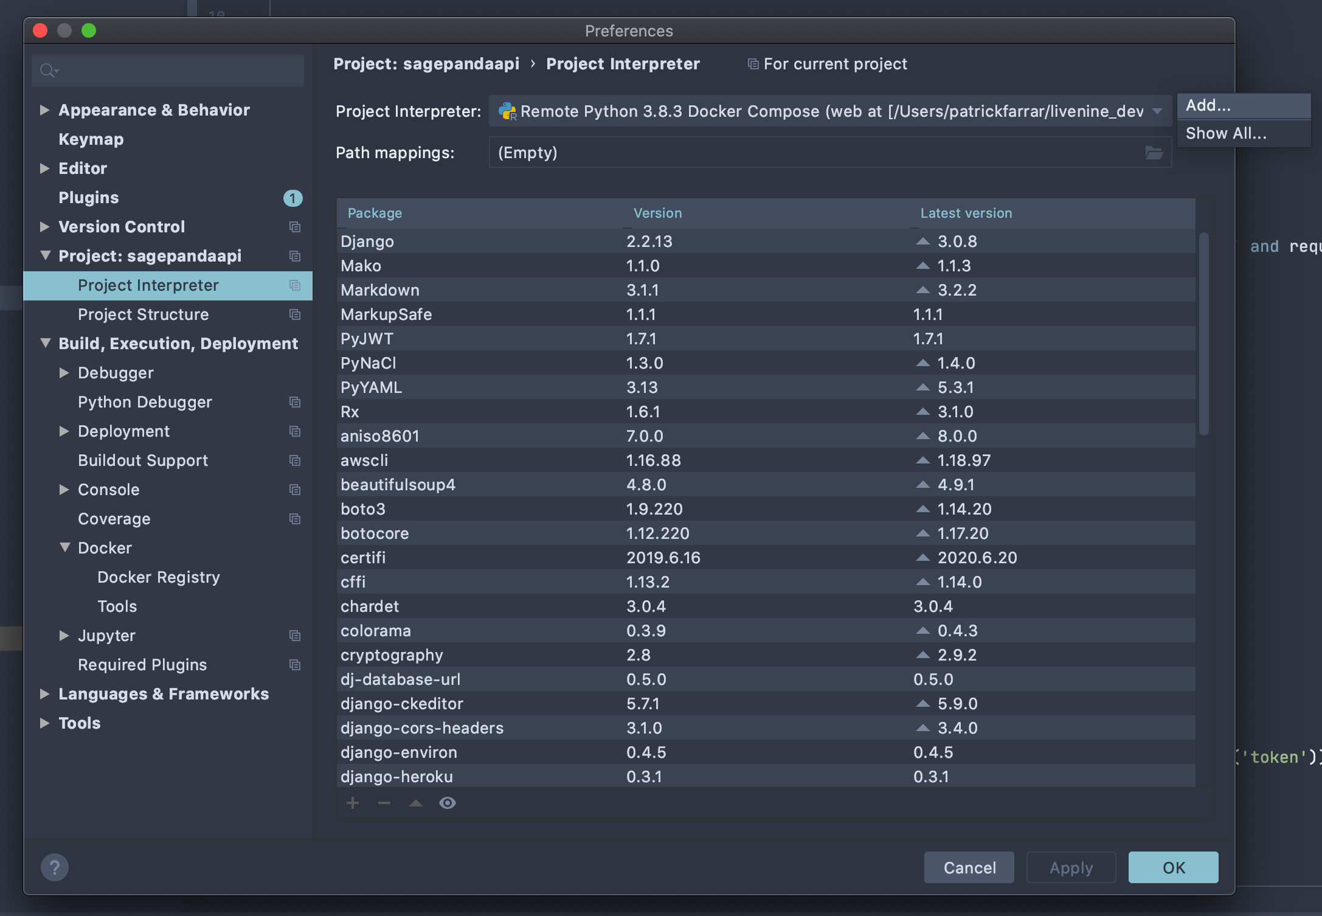Click the uninstall package minus icon
Image resolution: width=1322 pixels, height=916 pixels.
(x=384, y=803)
